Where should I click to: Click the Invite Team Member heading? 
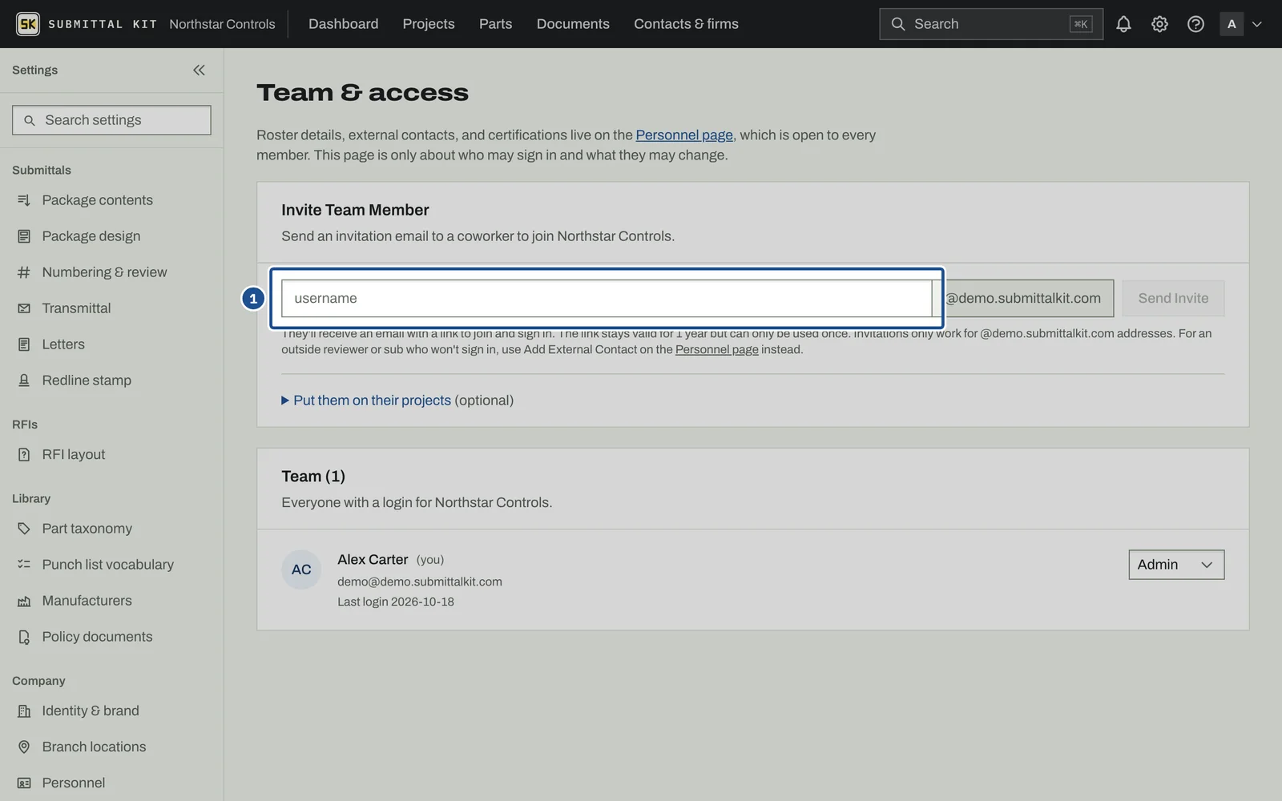(x=355, y=210)
